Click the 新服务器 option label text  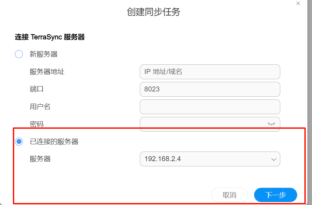point(44,54)
